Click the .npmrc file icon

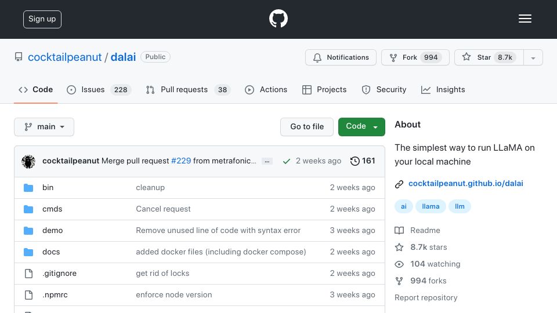pyautogui.click(x=29, y=295)
